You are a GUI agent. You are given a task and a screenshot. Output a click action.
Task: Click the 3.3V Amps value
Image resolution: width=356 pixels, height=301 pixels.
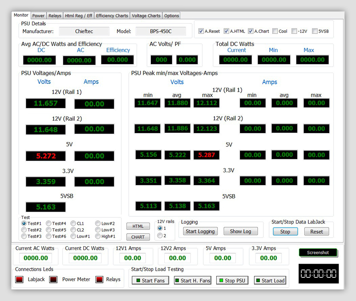point(269,258)
